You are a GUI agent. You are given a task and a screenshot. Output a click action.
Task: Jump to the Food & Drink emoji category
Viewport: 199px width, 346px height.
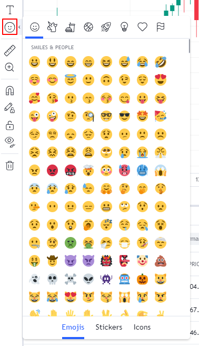[71, 27]
